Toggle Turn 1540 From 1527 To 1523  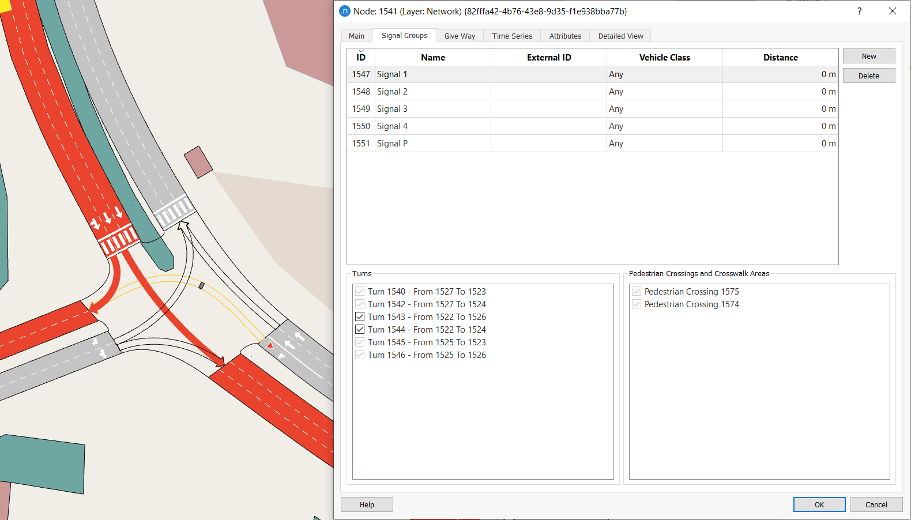pos(360,292)
